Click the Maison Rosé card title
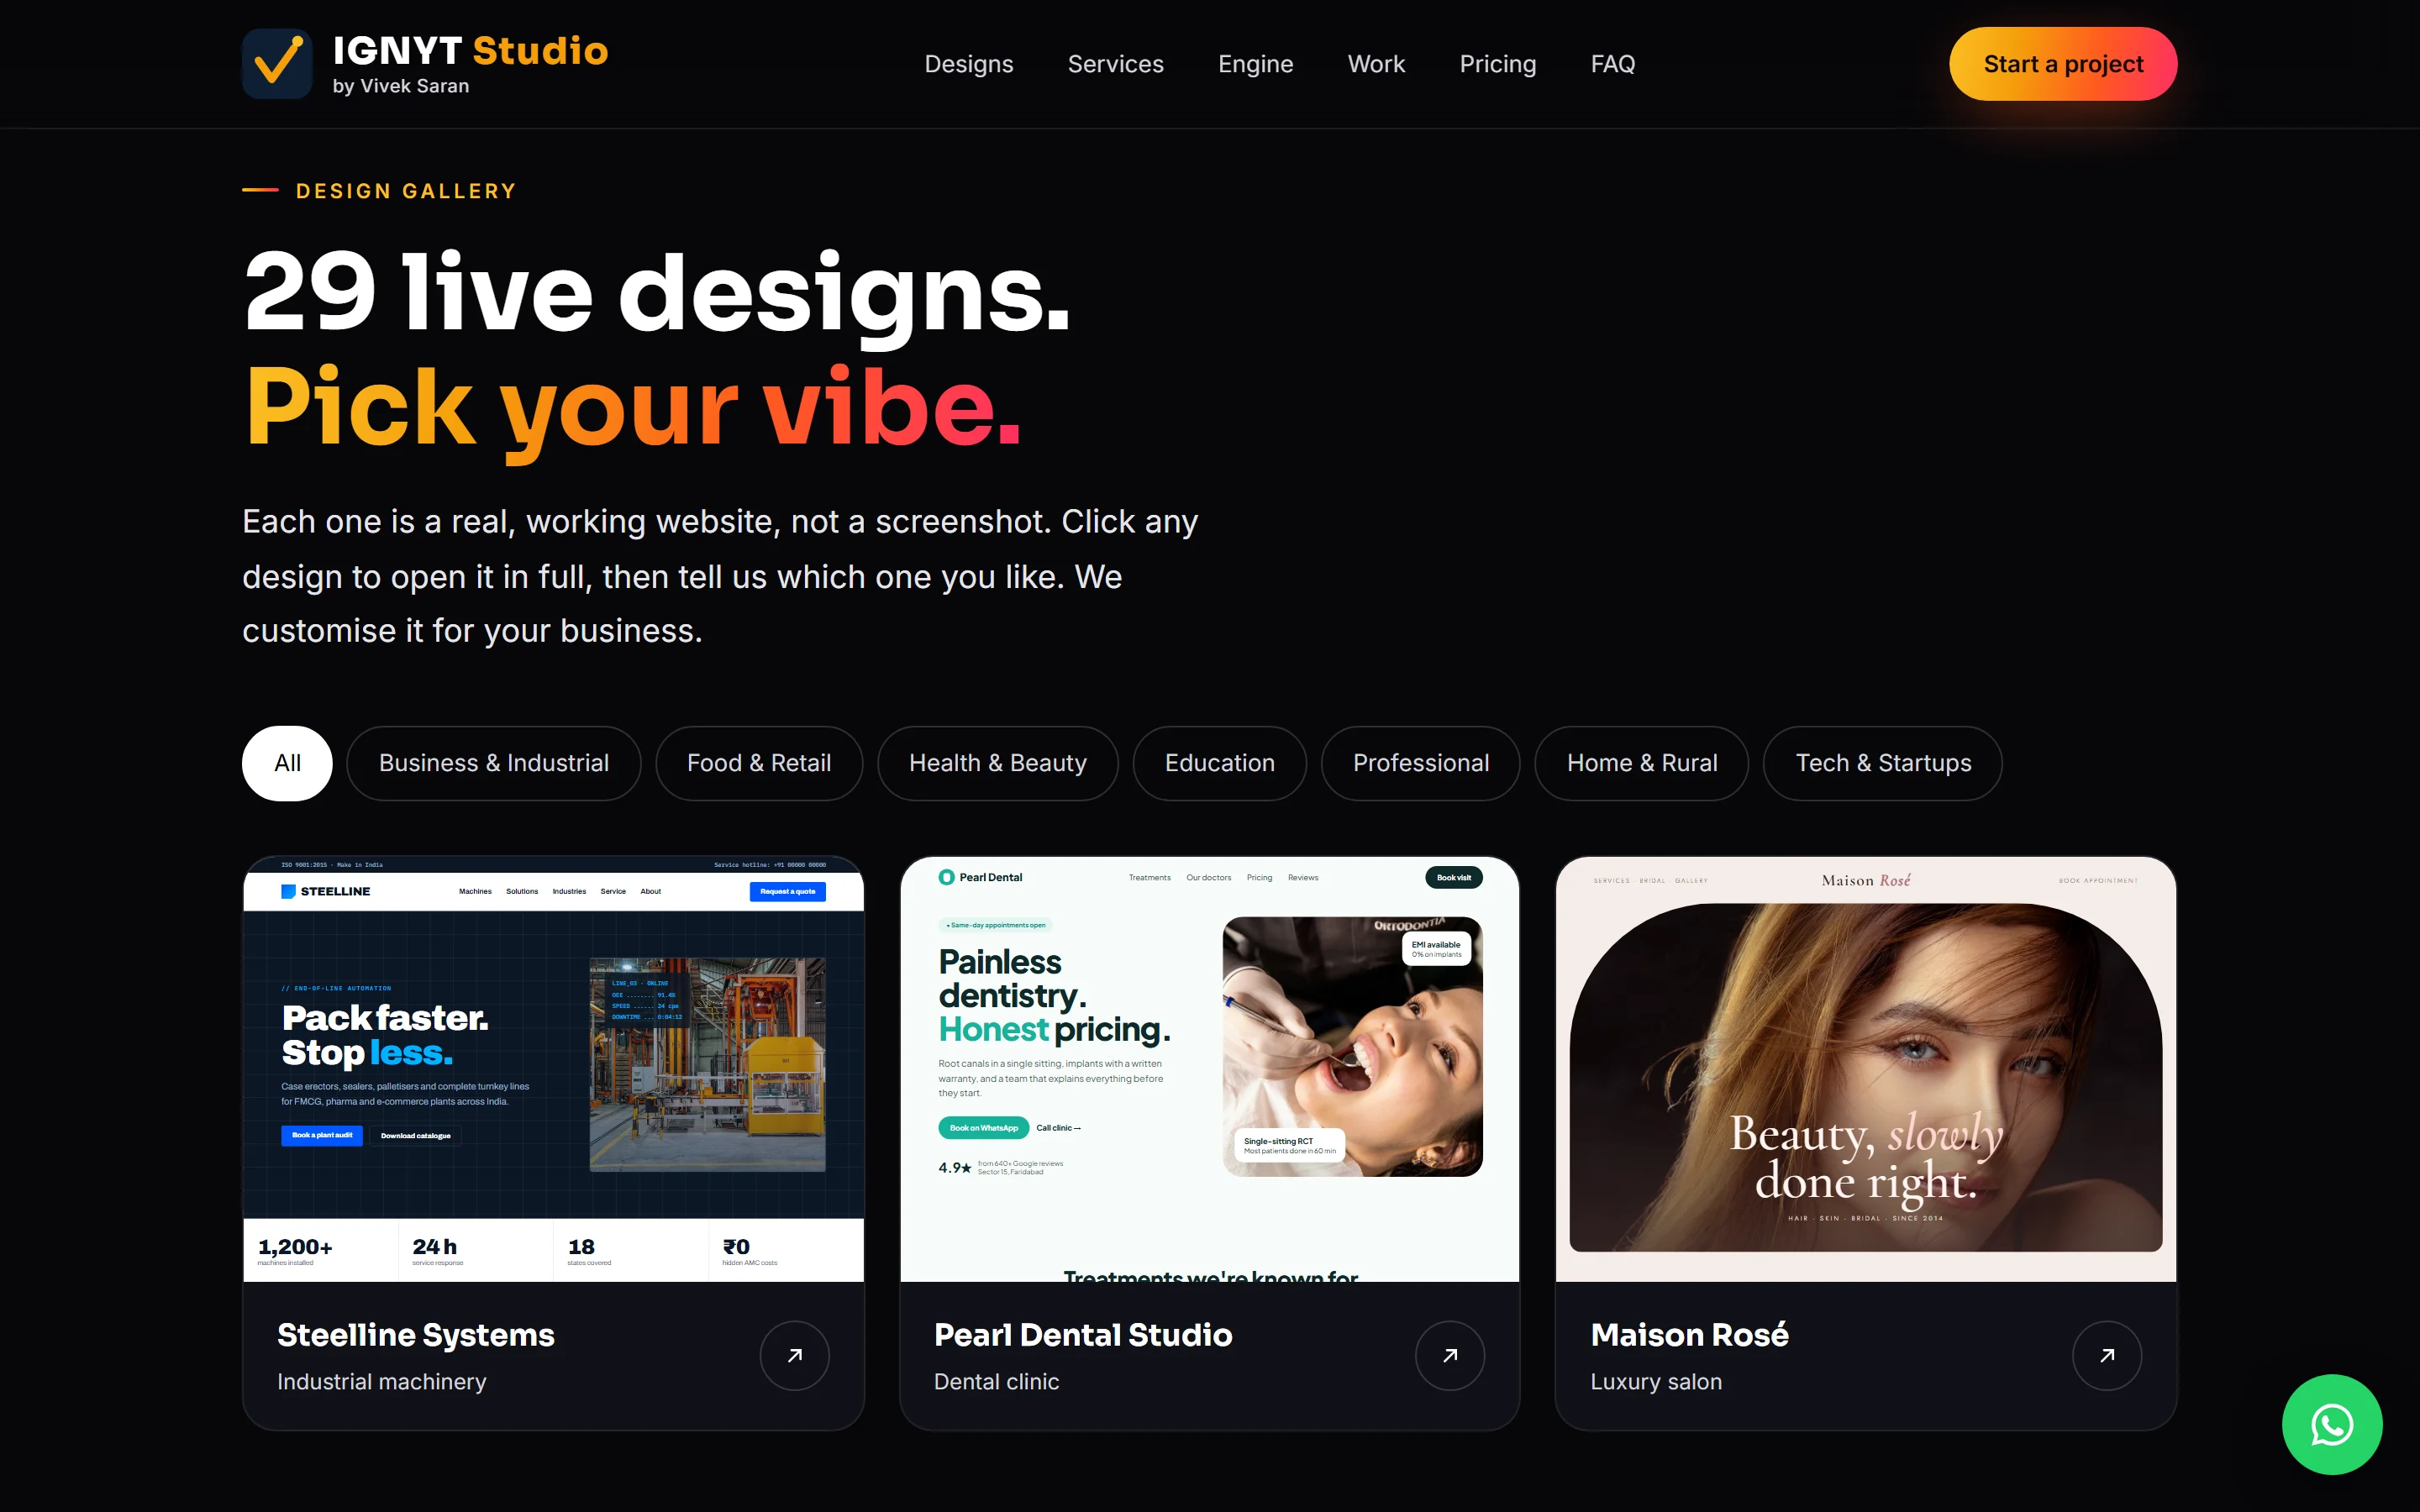 [1689, 1335]
